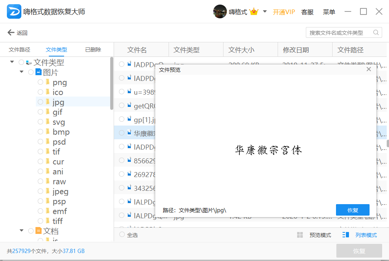
Task: Select the psp tree item
Action: tap(59, 201)
